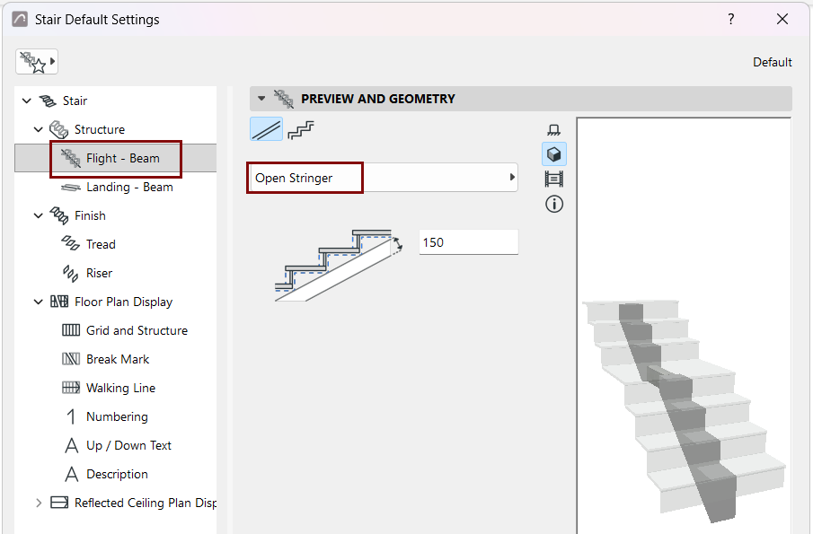
Task: Open the Favorites star button
Action: [x=36, y=62]
